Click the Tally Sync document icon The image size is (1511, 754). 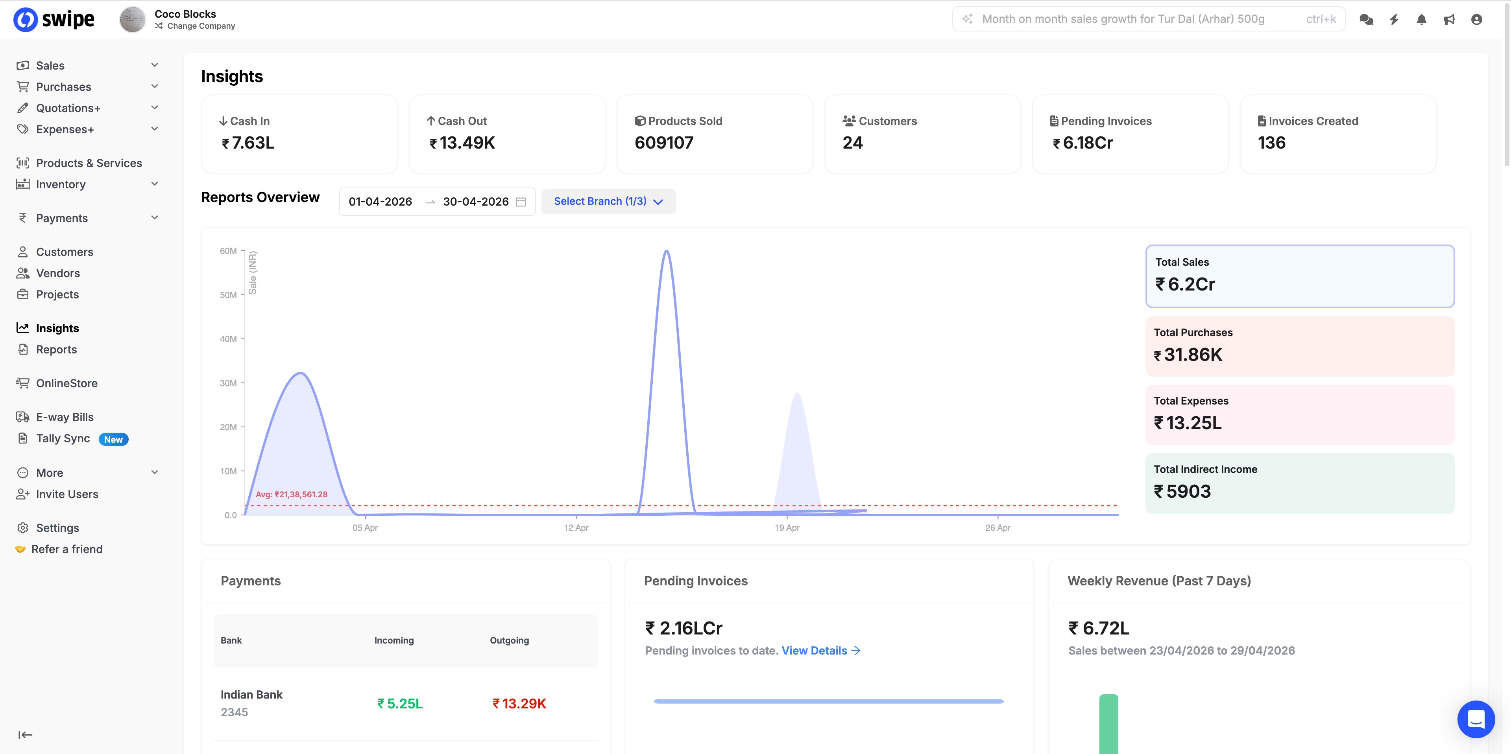coord(23,438)
